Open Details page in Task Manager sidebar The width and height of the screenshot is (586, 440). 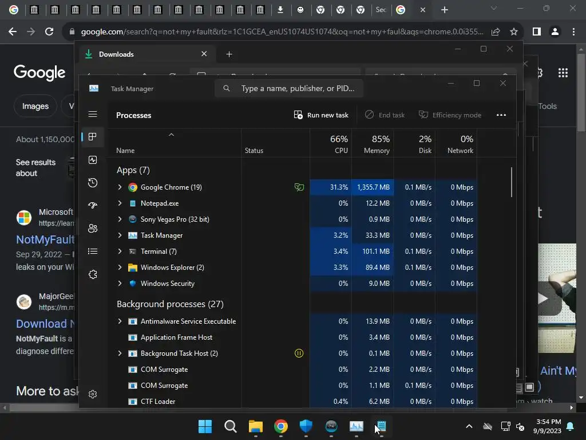[93, 251]
